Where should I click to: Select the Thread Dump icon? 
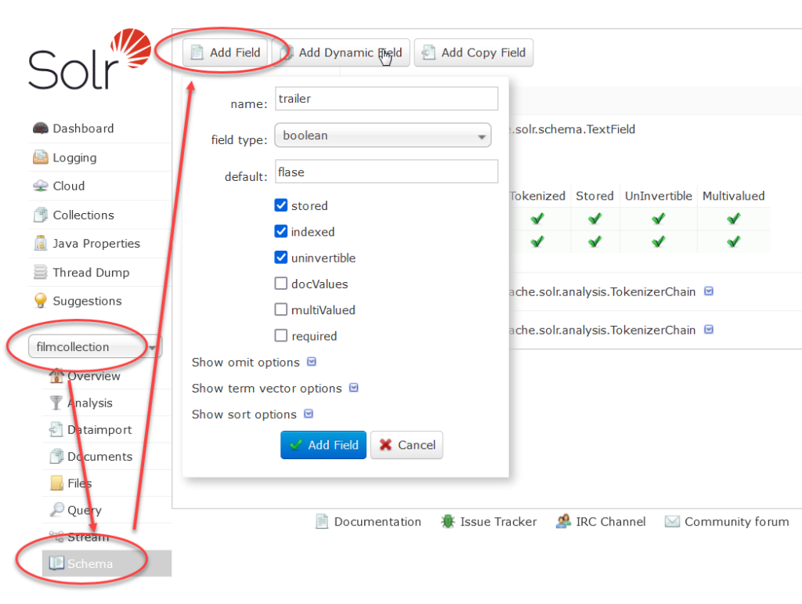(41, 272)
